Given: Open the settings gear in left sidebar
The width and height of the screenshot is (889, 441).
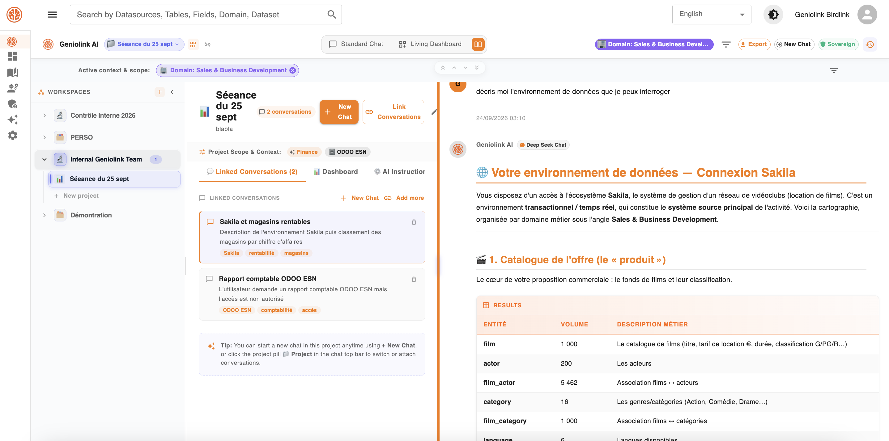Looking at the screenshot, I should 12,135.
